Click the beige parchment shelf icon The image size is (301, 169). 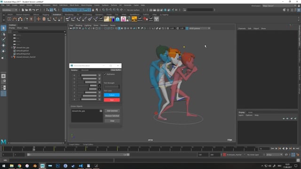point(106,19)
